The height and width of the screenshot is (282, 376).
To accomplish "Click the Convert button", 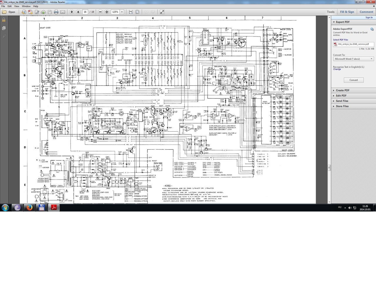I will (x=353, y=80).
